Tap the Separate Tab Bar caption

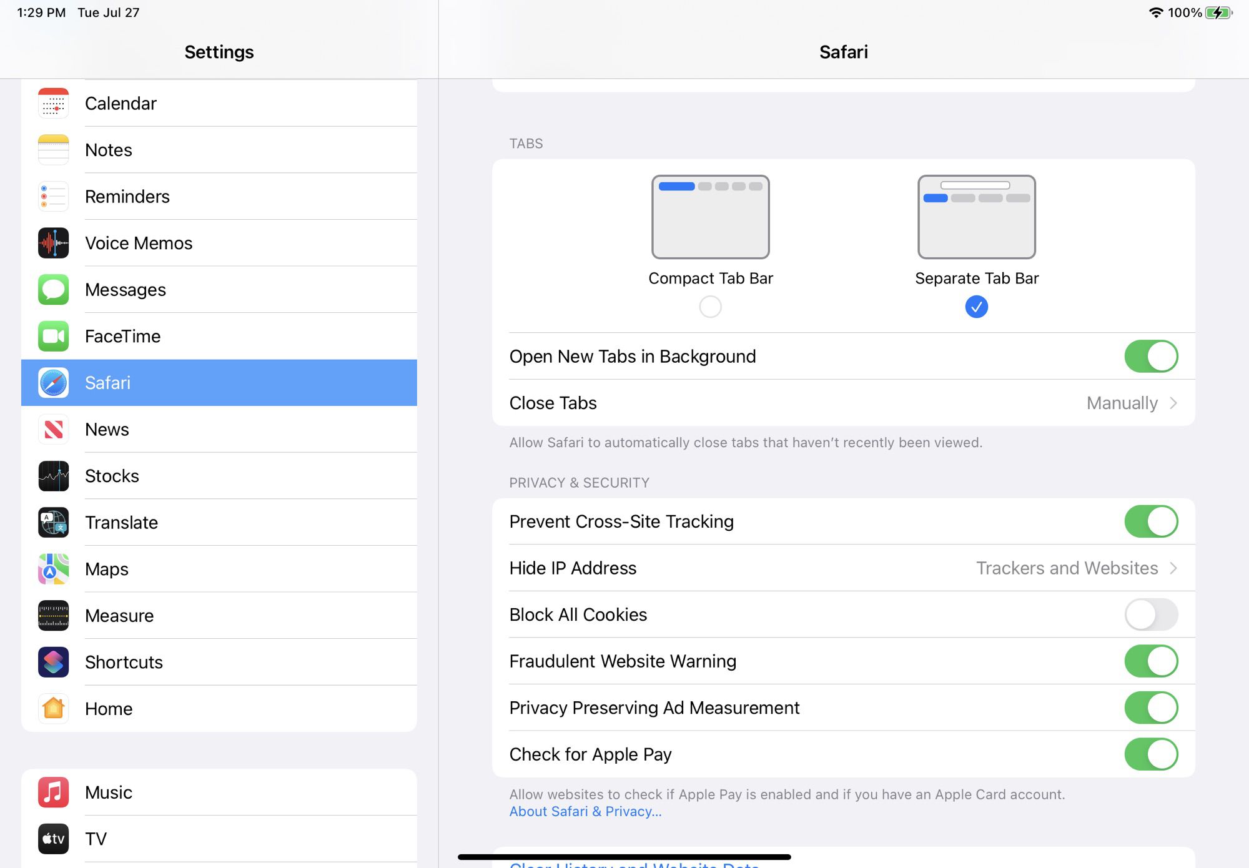point(977,278)
